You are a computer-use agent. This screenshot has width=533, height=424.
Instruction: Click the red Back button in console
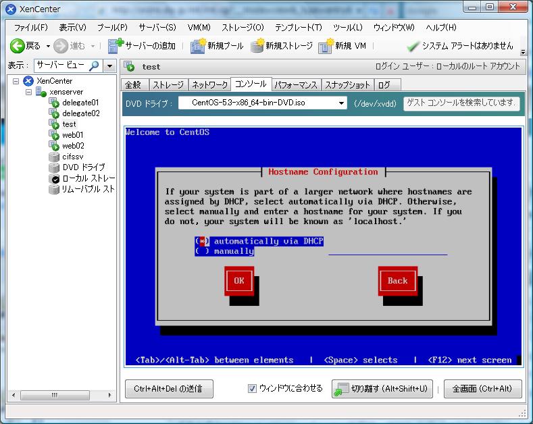397,281
